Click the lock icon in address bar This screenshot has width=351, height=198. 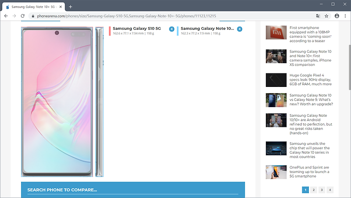33,16
